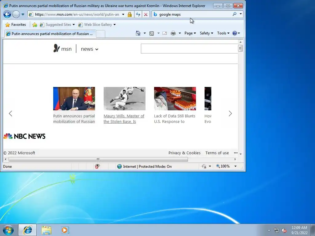
Task: Go back using the browser Back arrow
Action: point(7,14)
